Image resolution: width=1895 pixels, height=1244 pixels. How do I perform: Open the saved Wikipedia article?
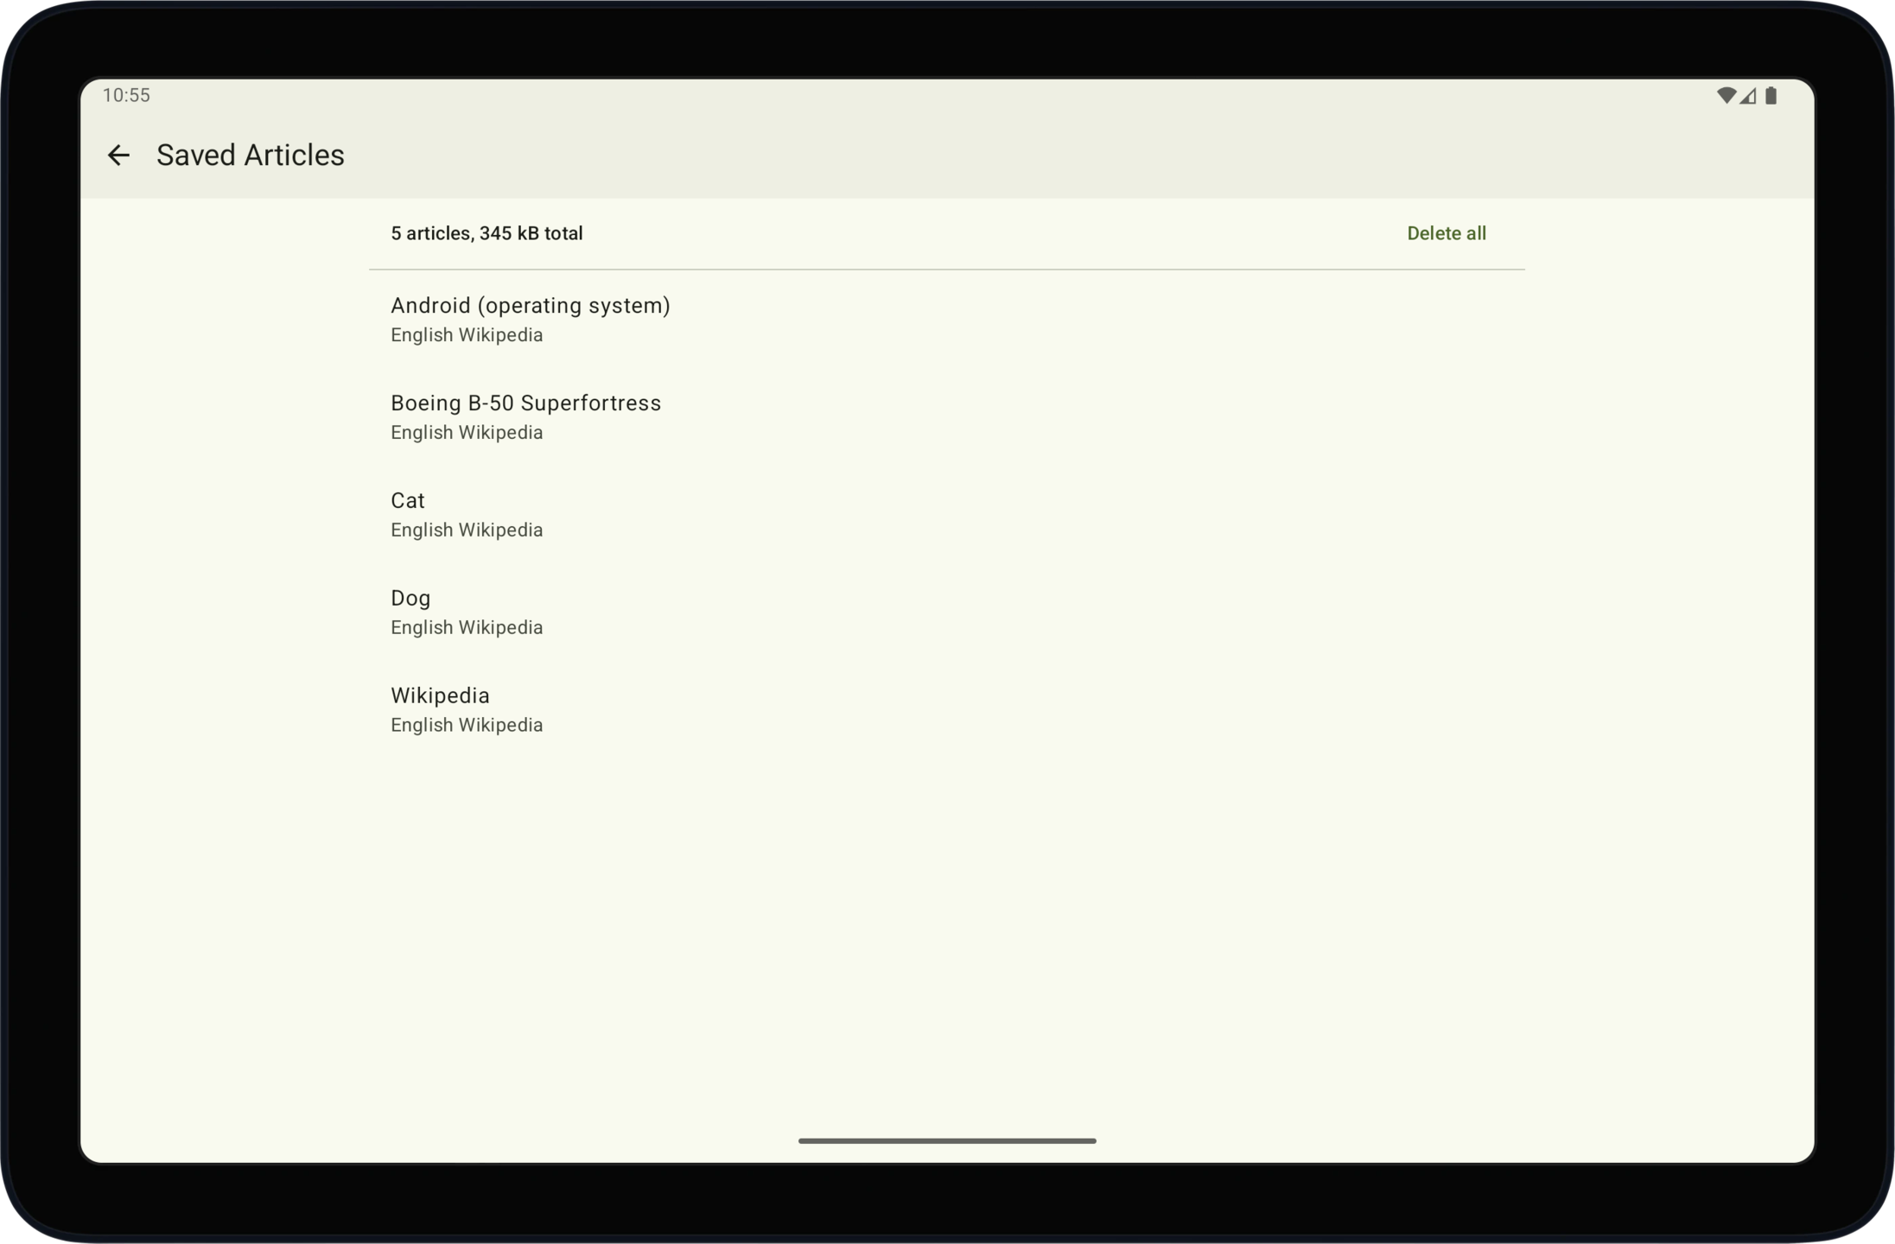pyautogui.click(x=440, y=696)
